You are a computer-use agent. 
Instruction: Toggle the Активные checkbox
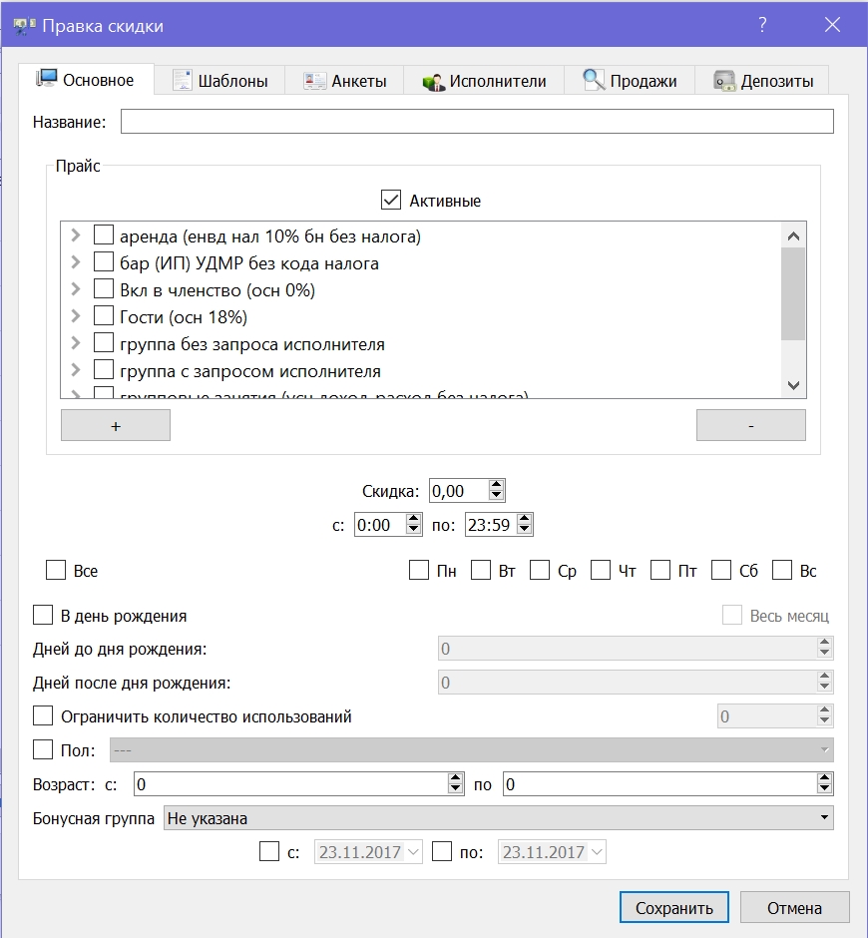pyautogui.click(x=391, y=200)
